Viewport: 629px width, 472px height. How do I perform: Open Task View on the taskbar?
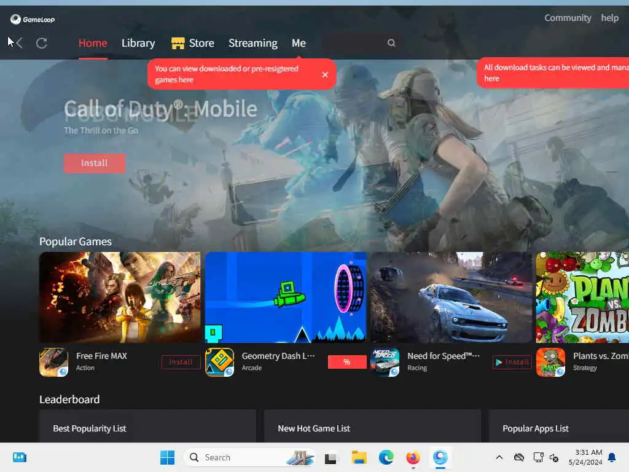pyautogui.click(x=330, y=457)
